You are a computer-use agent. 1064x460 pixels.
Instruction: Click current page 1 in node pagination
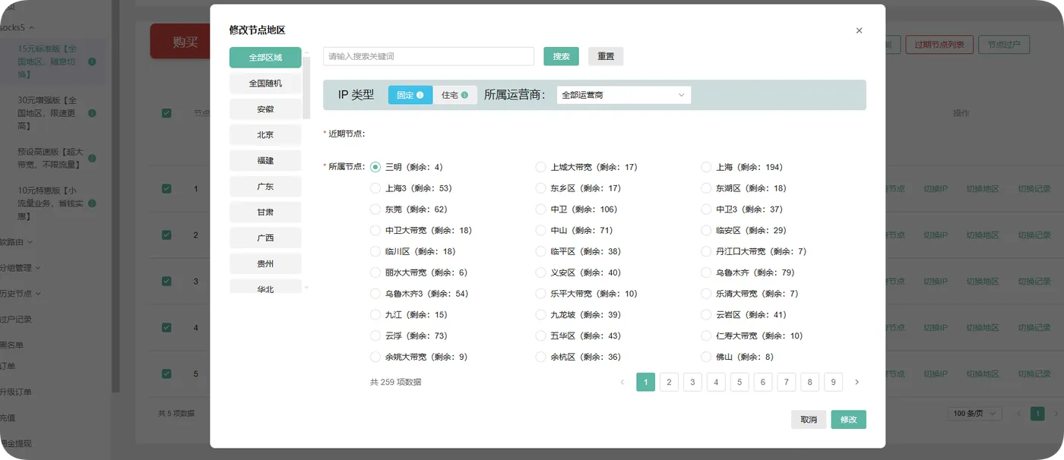(645, 382)
